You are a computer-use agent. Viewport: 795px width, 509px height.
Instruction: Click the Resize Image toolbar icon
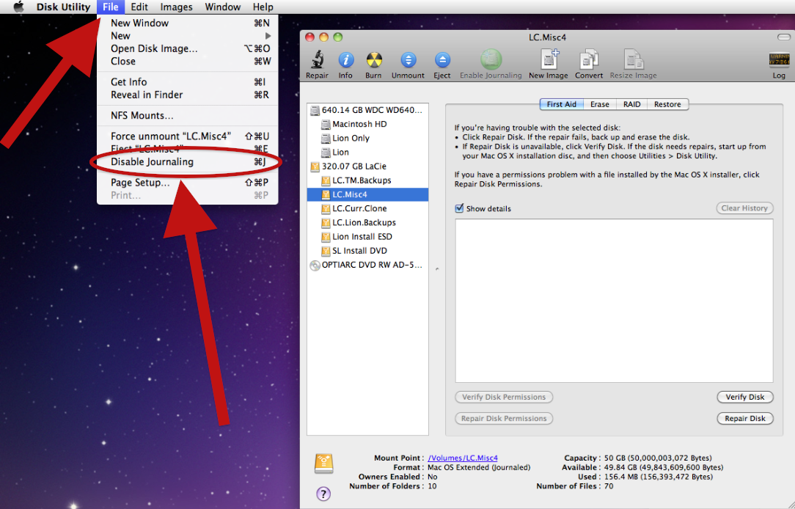(x=633, y=59)
